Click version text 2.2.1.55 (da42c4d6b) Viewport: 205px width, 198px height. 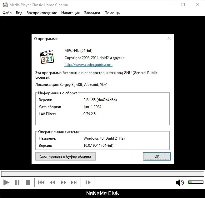point(100,100)
